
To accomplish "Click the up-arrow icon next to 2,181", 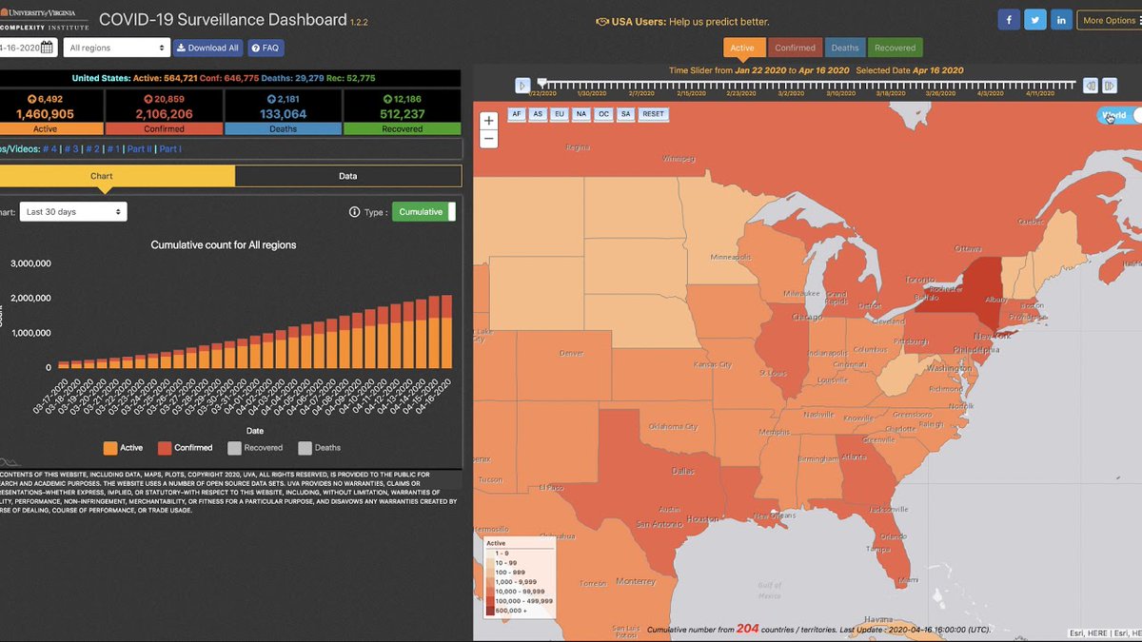I will click(270, 98).
